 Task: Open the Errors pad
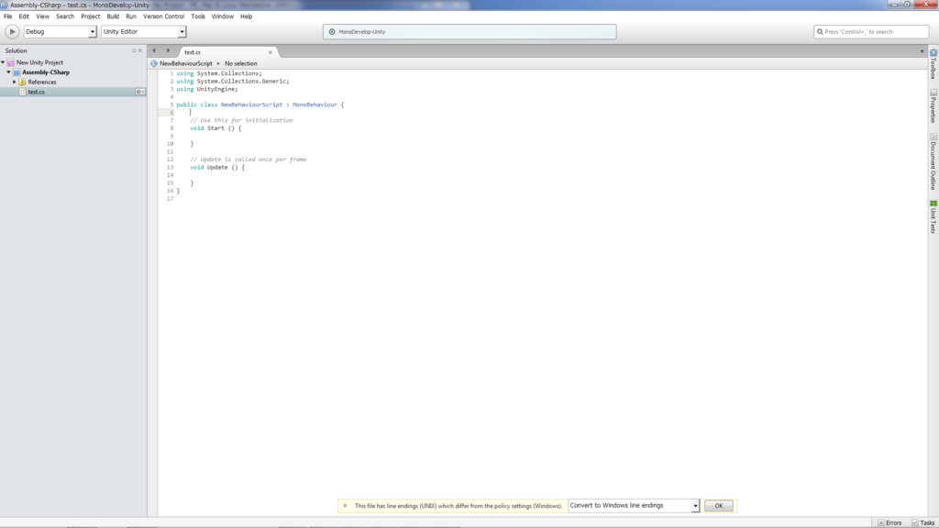point(889,522)
